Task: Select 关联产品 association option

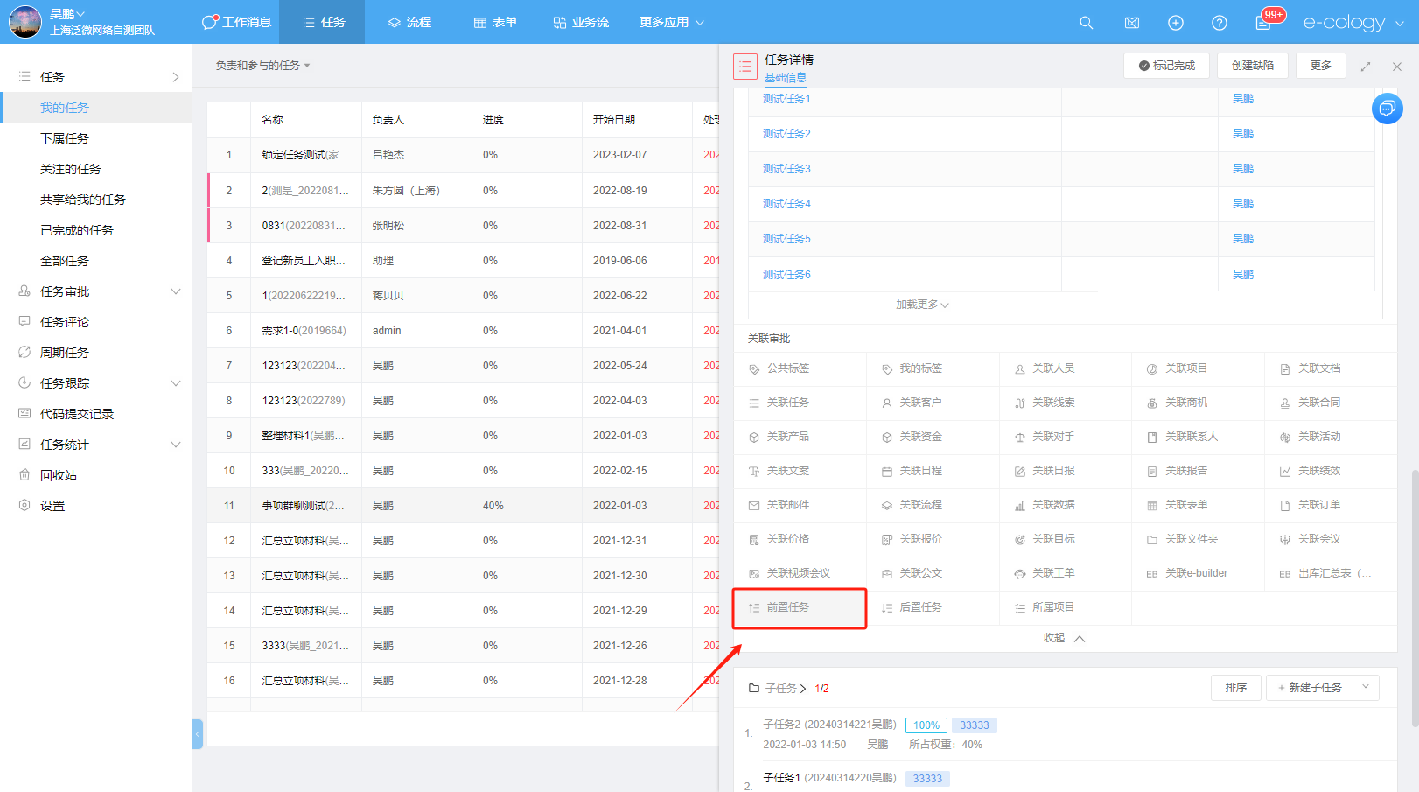Action: click(x=800, y=437)
